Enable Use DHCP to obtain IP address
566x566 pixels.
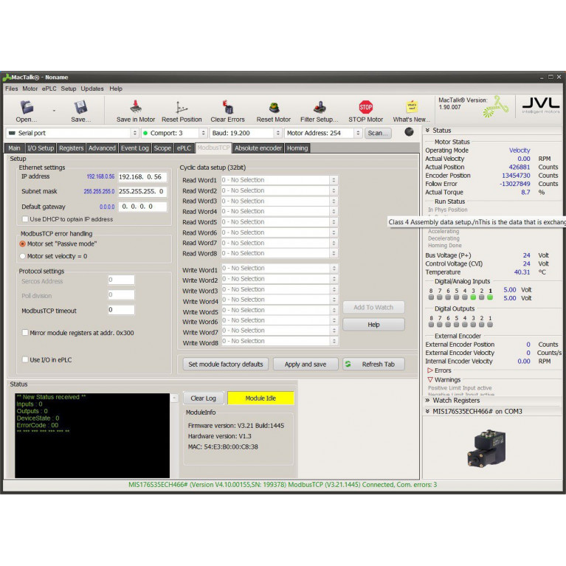25,219
